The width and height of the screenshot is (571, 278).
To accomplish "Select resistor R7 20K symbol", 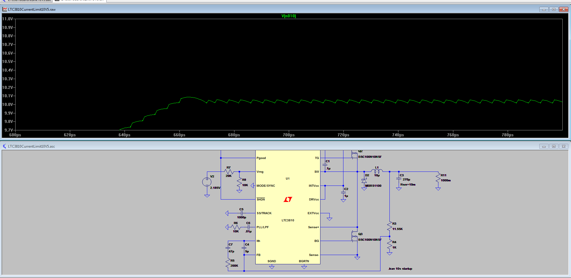I will (x=229, y=172).
